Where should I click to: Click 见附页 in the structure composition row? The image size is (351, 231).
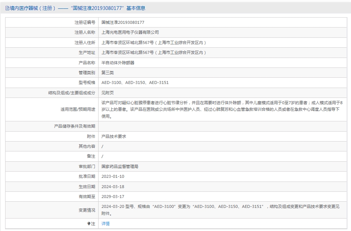click(108, 93)
